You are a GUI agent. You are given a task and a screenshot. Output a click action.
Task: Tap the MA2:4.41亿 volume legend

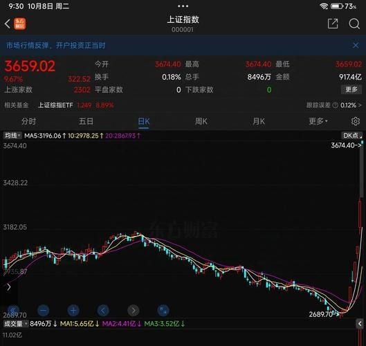pyautogui.click(x=122, y=324)
